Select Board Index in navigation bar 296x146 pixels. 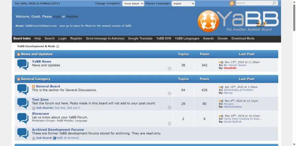click(x=22, y=38)
